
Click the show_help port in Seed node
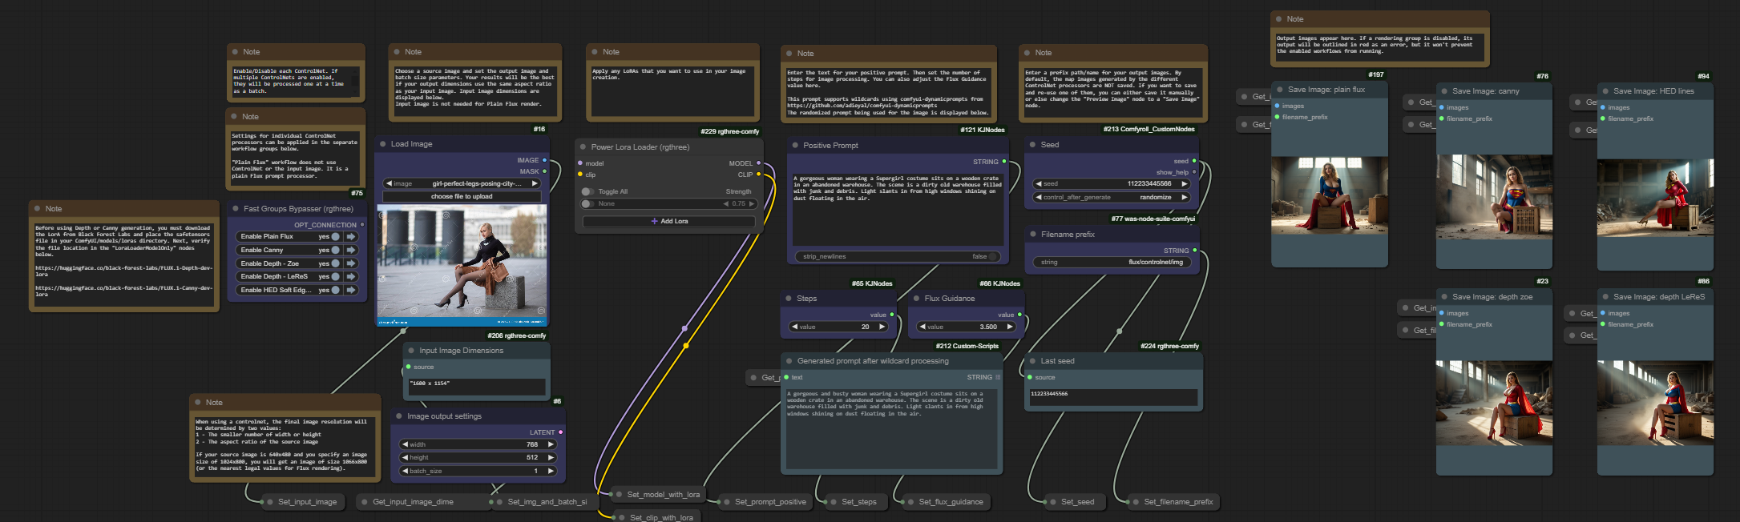click(1194, 172)
